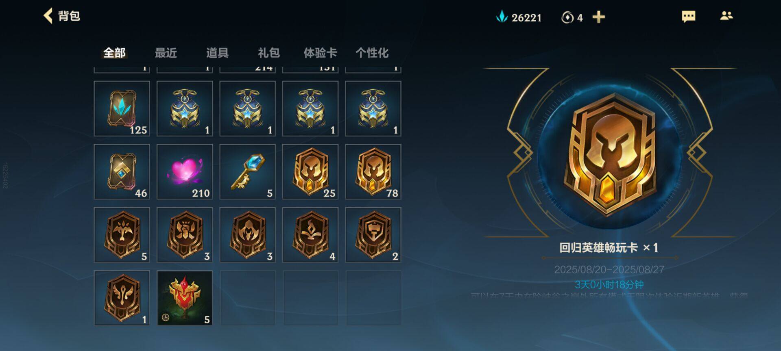The width and height of the screenshot is (781, 351).
Task: Switch to the 个性化 tab
Action: (372, 53)
